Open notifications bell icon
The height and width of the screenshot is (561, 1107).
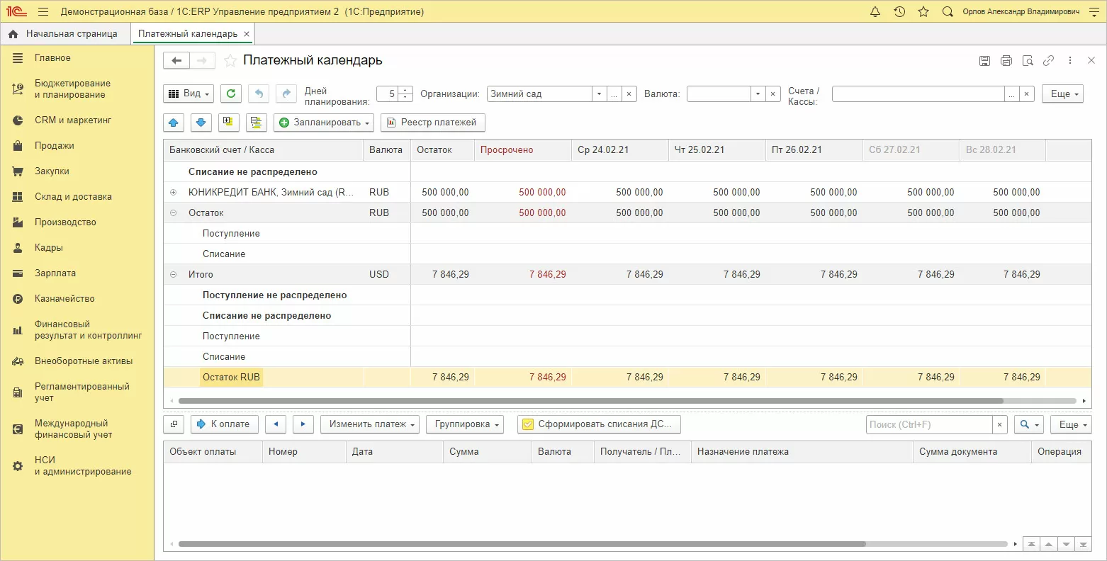(875, 12)
